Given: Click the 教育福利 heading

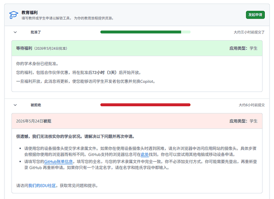Looking at the screenshot, I should coord(30,13).
